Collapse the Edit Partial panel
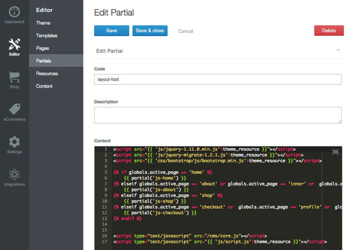Screen dimensions: 362x250 pos(338,50)
